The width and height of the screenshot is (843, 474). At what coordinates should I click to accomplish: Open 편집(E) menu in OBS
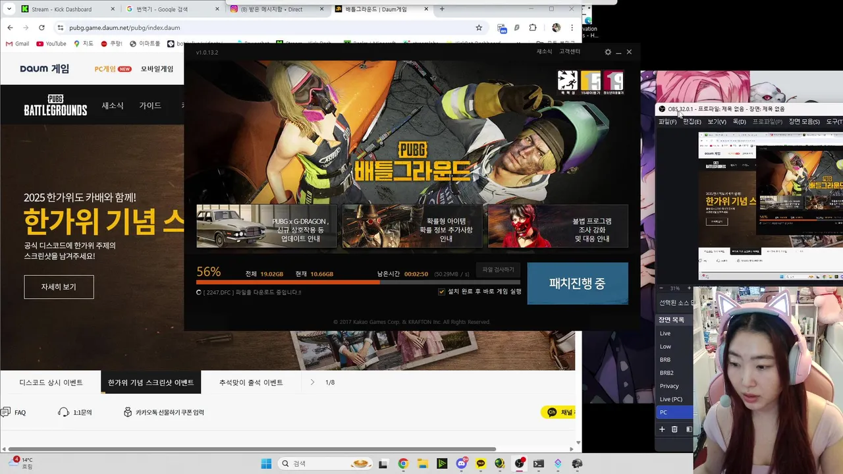692,122
